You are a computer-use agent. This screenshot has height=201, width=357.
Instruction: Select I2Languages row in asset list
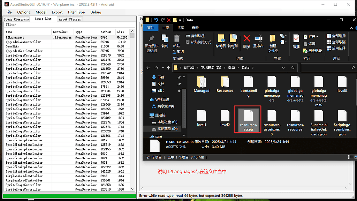(67, 37)
